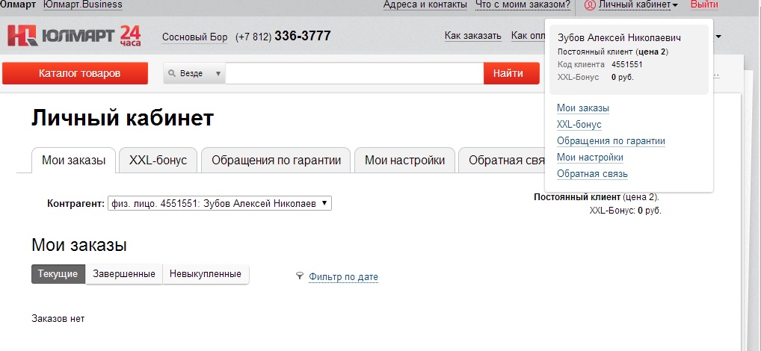Select Мои настройки in the dropdown menu

[590, 158]
